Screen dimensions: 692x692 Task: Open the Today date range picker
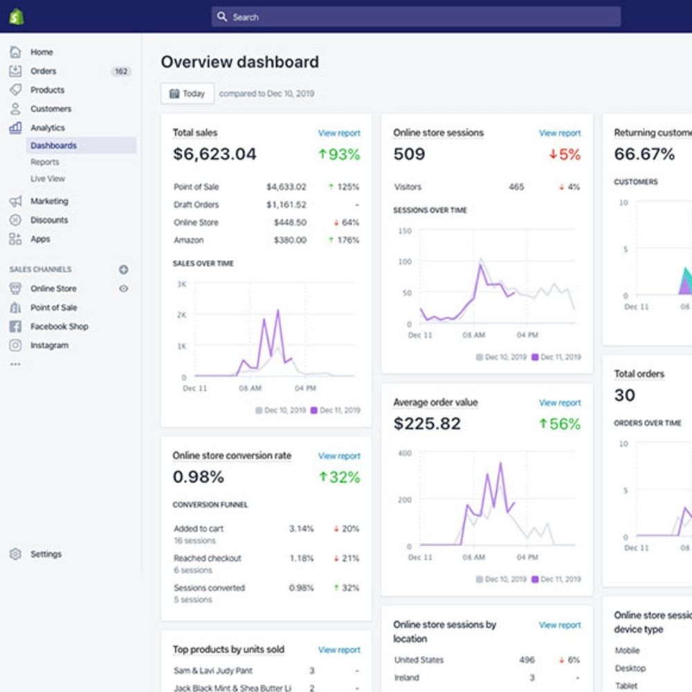[188, 93]
